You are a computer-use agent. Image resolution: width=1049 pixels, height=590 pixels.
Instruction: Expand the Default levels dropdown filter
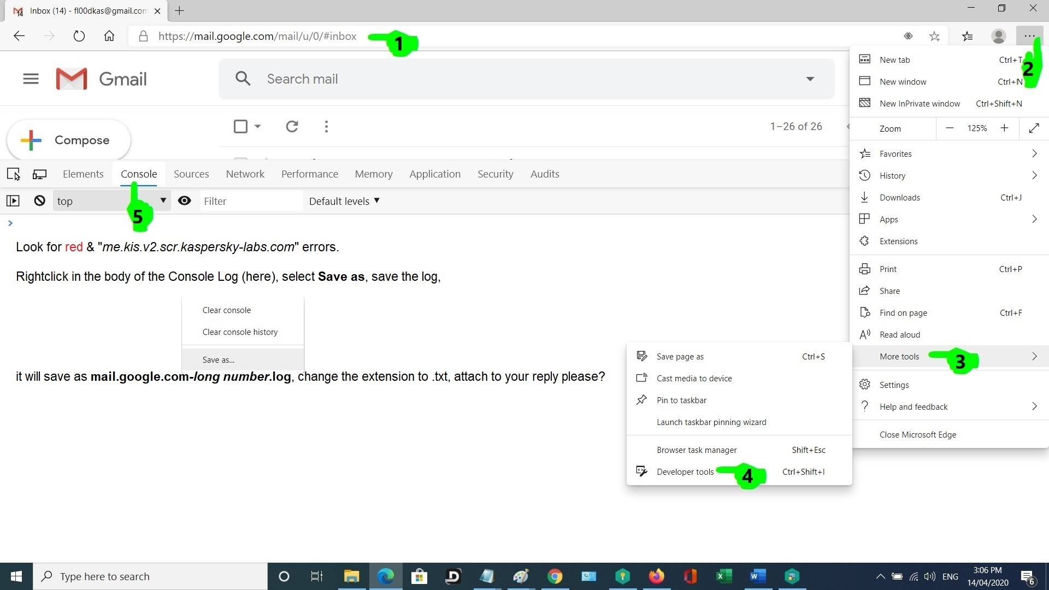pyautogui.click(x=344, y=200)
